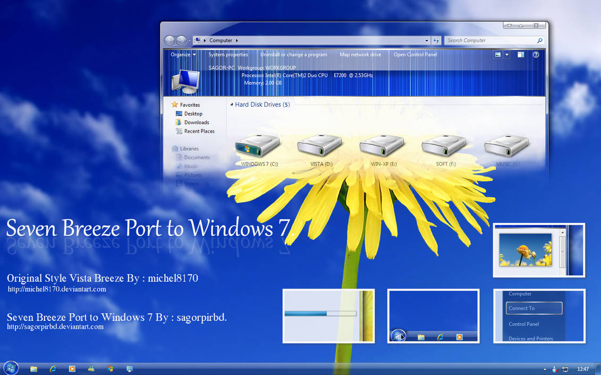Click the Help question mark icon
The height and width of the screenshot is (375, 601).
[536, 54]
